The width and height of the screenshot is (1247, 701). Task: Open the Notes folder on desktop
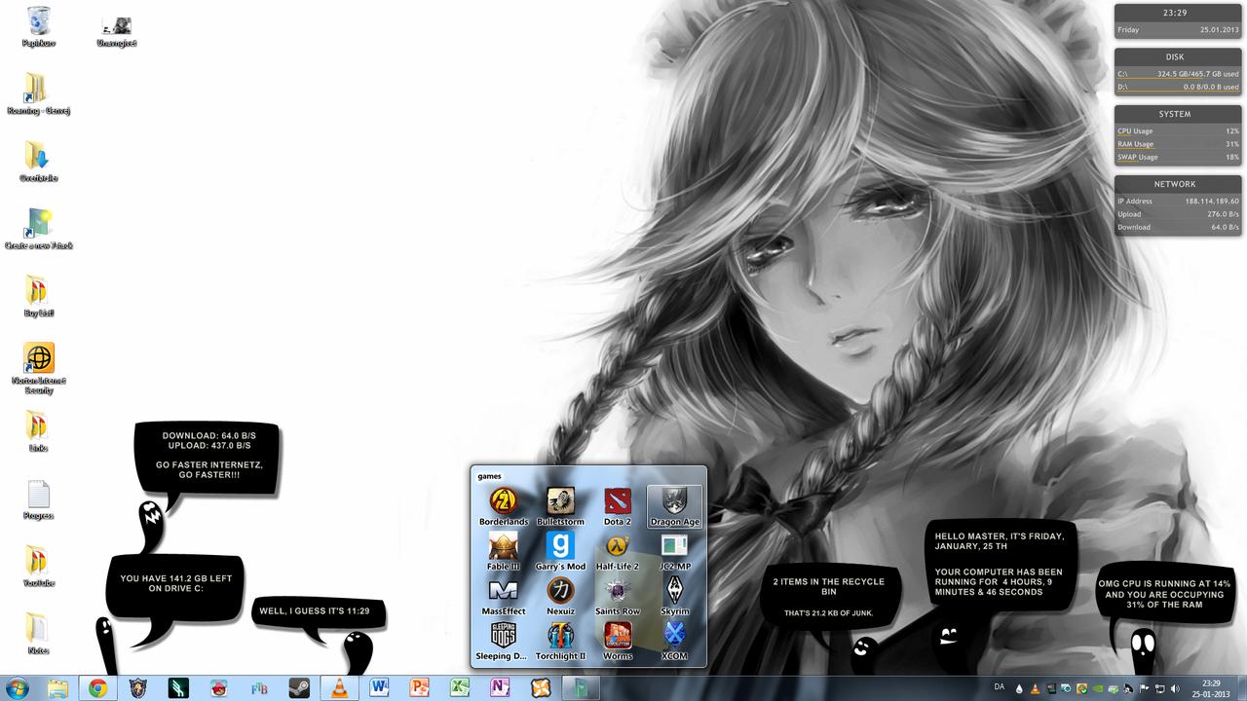[x=38, y=630]
